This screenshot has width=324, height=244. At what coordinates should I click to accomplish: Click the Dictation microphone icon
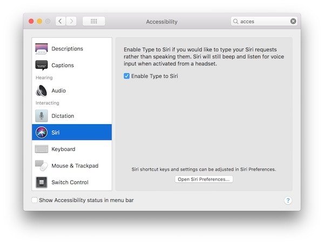tap(42, 116)
